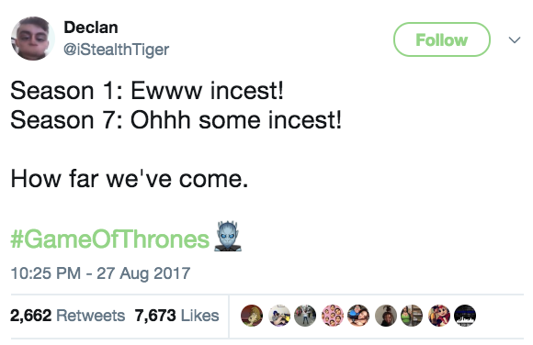Click the street photo liker avatar
This screenshot has width=533, height=345.
[x=305, y=316]
